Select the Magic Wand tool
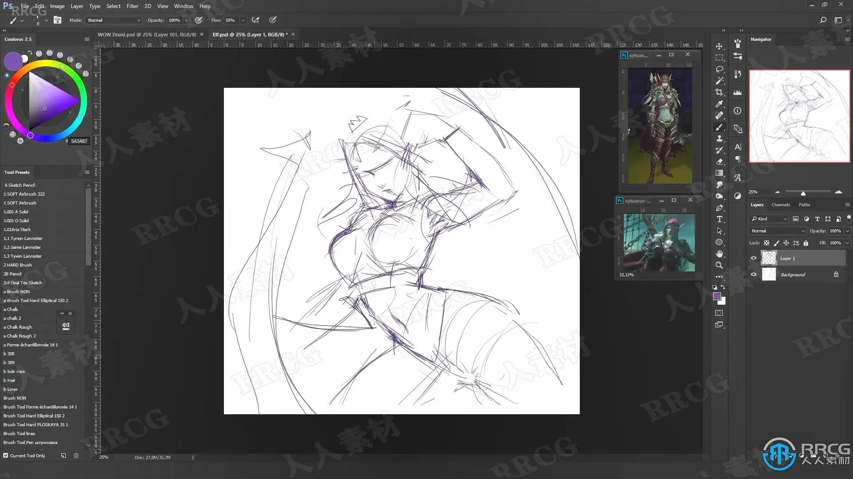 click(719, 81)
